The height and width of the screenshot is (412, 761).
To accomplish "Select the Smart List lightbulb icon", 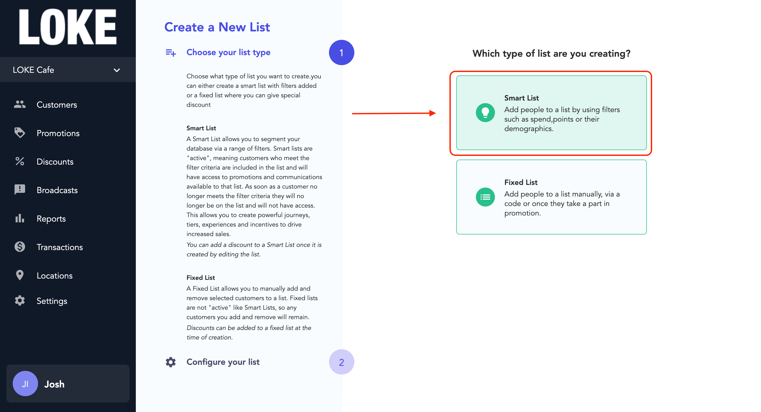I will click(x=485, y=113).
